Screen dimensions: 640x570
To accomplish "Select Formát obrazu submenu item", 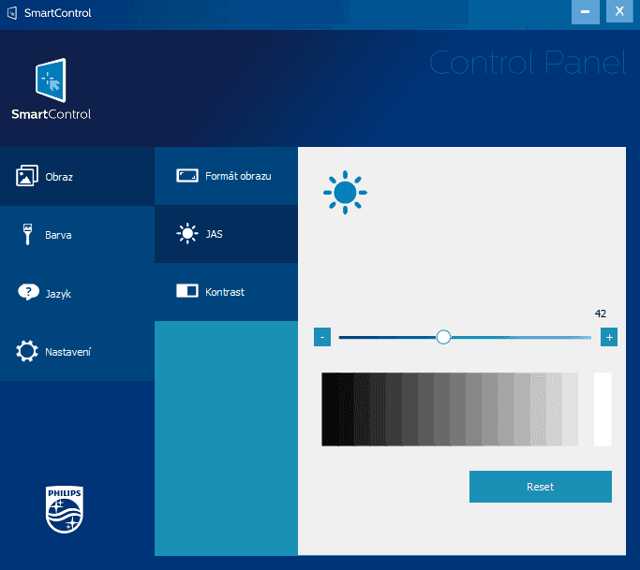I will pos(226,176).
